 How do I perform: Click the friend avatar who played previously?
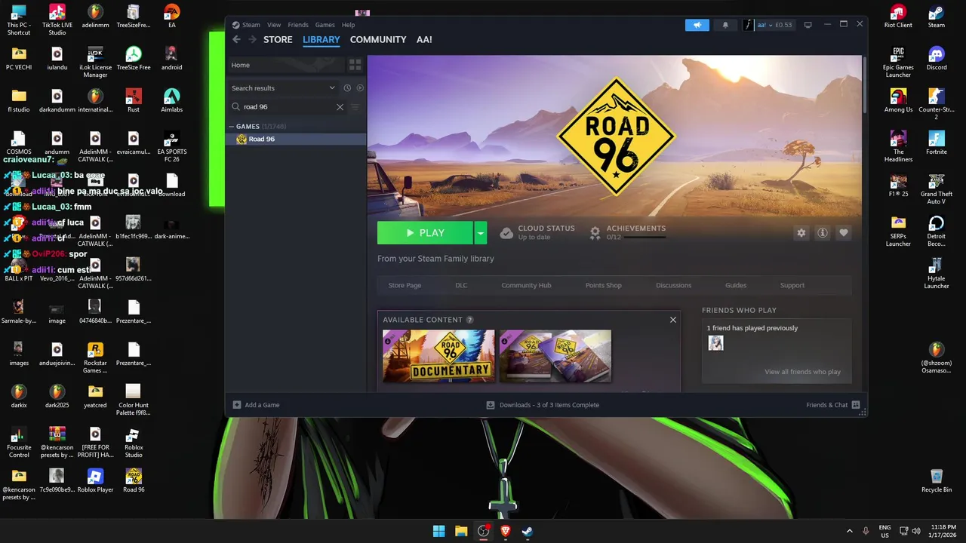pyautogui.click(x=715, y=343)
